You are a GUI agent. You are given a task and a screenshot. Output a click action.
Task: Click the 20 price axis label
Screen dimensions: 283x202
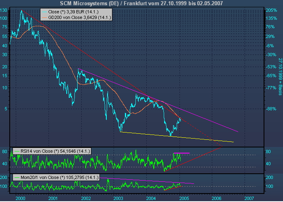[x=4, y=67]
